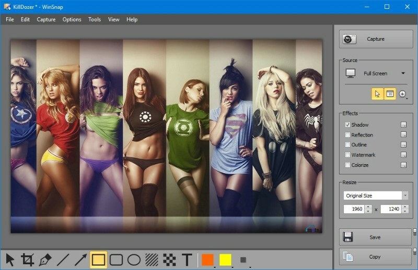Open the Help menu
The width and height of the screenshot is (418, 270).
pos(132,19)
